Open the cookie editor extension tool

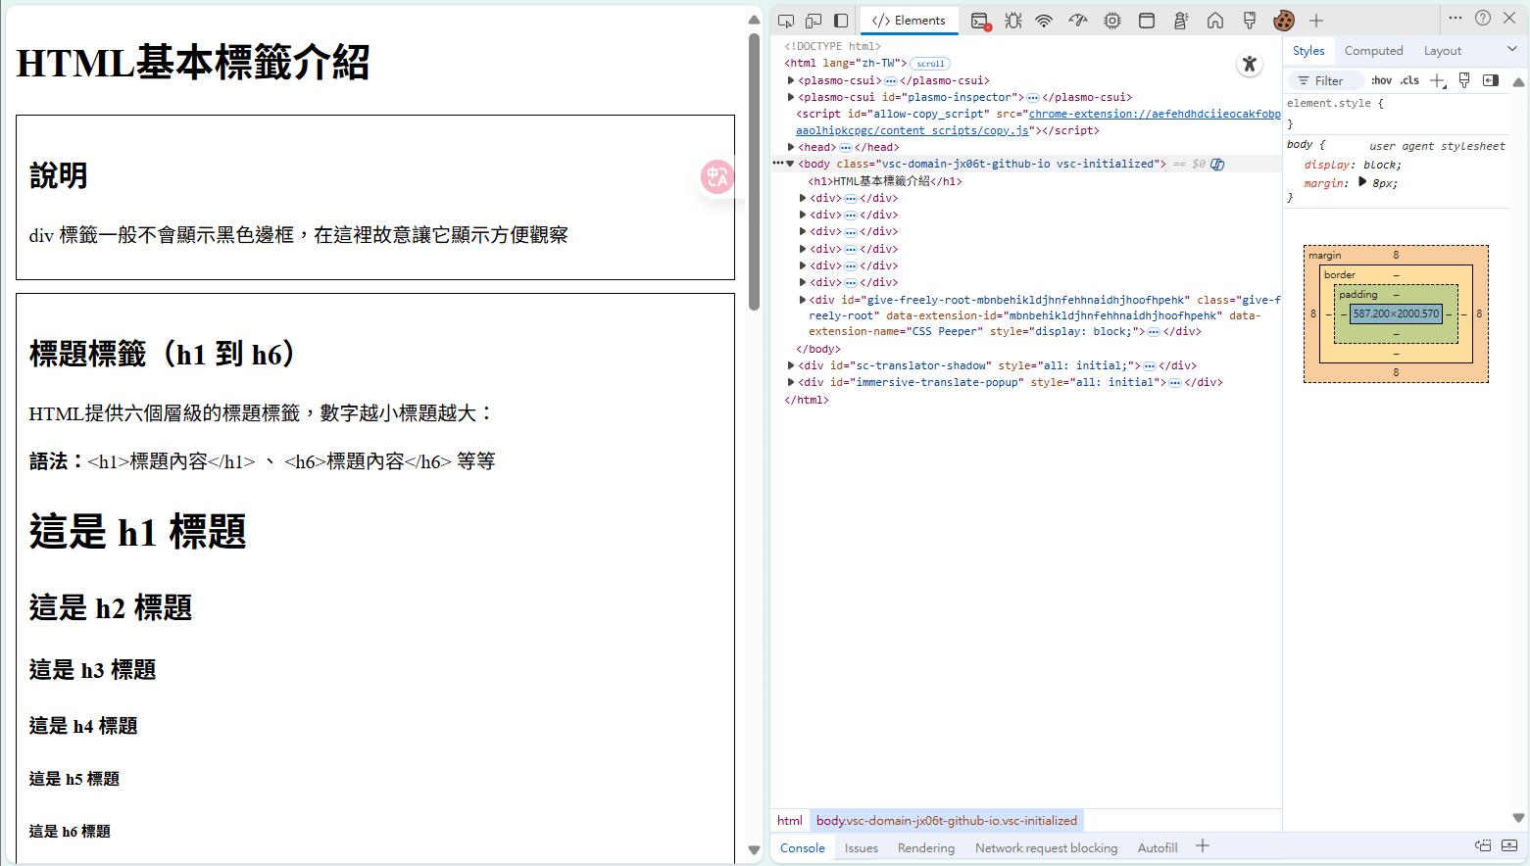[1284, 21]
